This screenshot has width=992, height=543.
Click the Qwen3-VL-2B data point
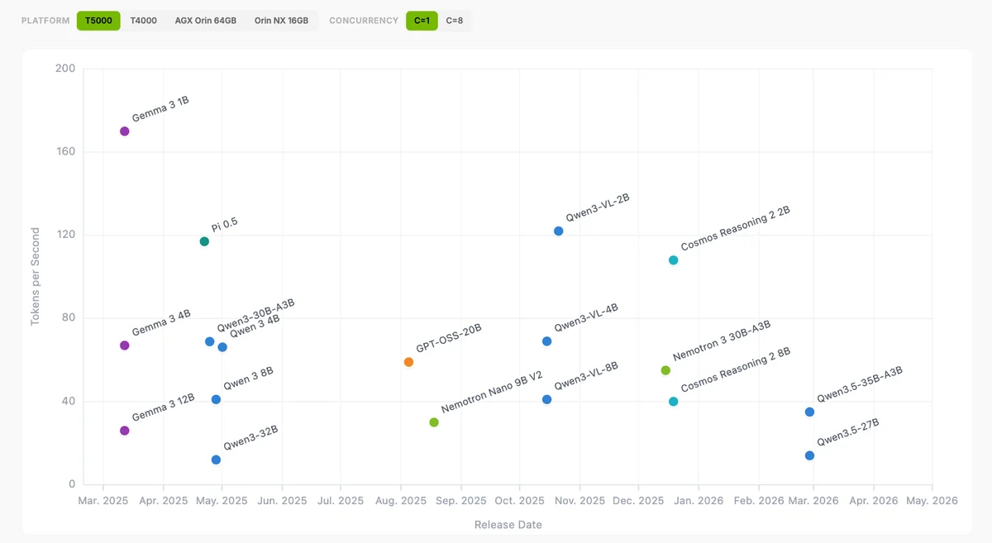pyautogui.click(x=559, y=231)
